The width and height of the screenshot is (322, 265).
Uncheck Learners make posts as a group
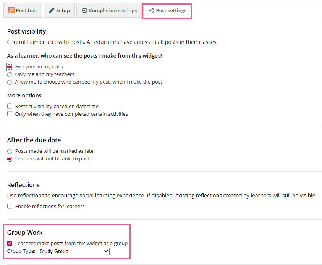pos(10,243)
